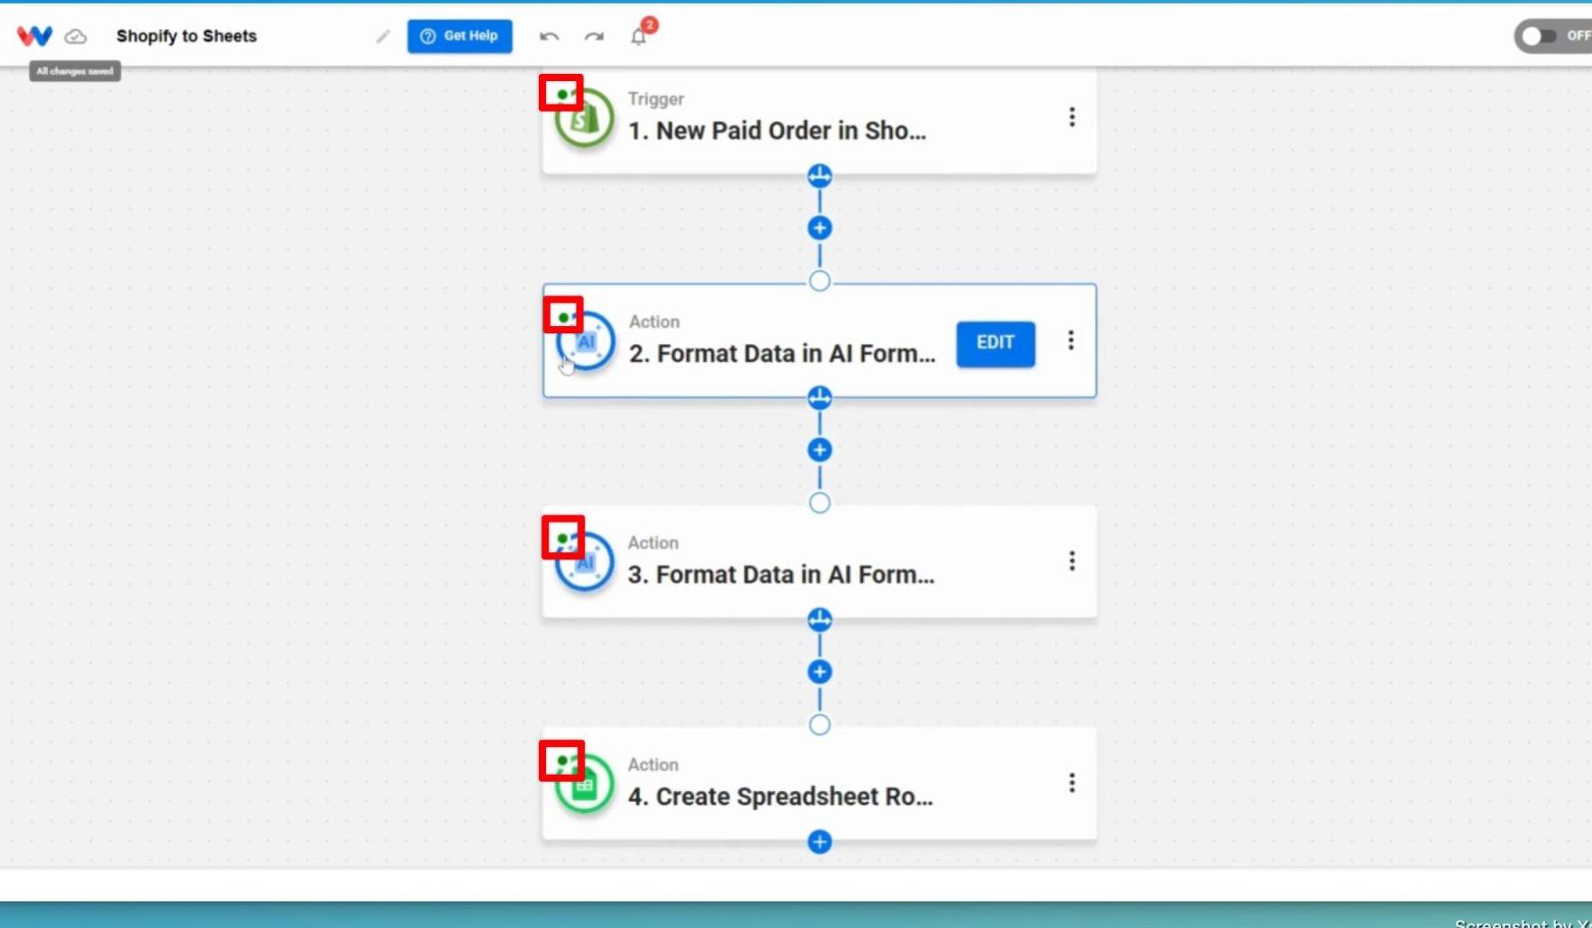
Task: Edit workflow name with pencil icon
Action: pyautogui.click(x=383, y=36)
